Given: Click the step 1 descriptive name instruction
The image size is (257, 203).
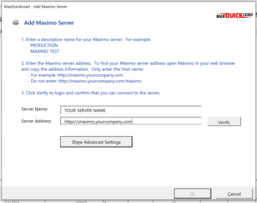Looking at the screenshot, I should pos(86,40).
